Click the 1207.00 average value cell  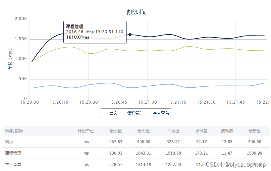click(173, 165)
